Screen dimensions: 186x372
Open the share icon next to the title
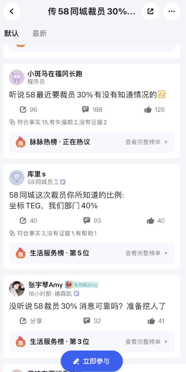pyautogui.click(x=150, y=11)
